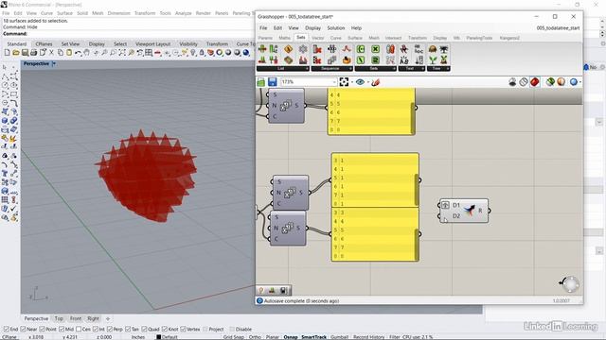Image resolution: width=606 pixels, height=340 pixels.
Task: Enable Cen osnap checkbox
Action: pyautogui.click(x=79, y=330)
